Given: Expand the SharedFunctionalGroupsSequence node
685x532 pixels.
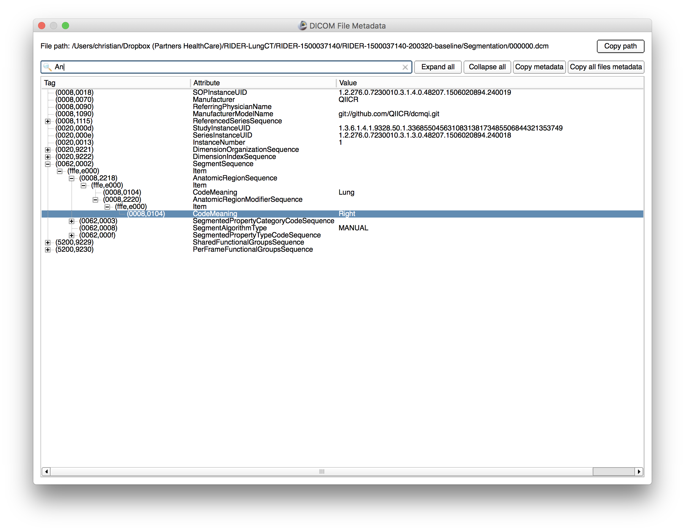Looking at the screenshot, I should pyautogui.click(x=48, y=242).
